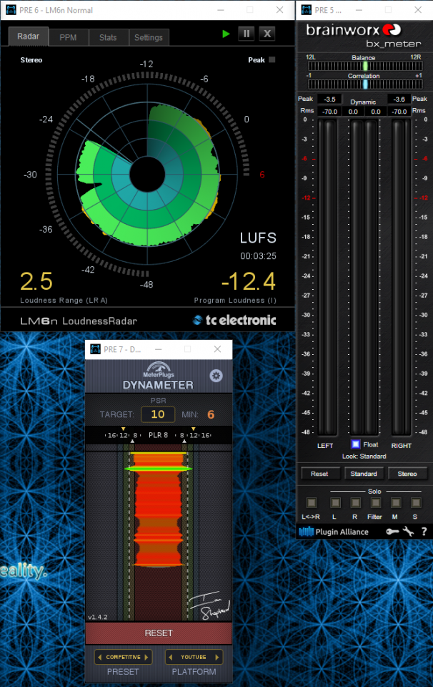Click the PSR target value 10 field
This screenshot has height=687, width=433.
(x=158, y=414)
